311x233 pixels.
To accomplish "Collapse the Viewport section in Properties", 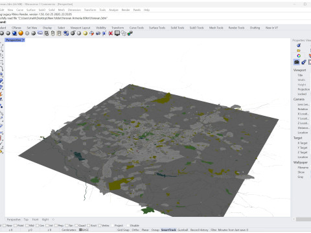I will click(x=299, y=70).
